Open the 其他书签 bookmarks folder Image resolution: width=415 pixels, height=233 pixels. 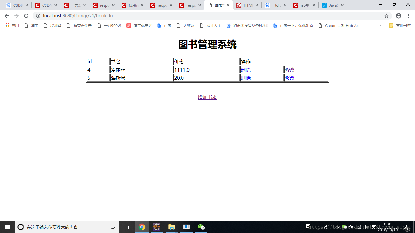pyautogui.click(x=400, y=26)
